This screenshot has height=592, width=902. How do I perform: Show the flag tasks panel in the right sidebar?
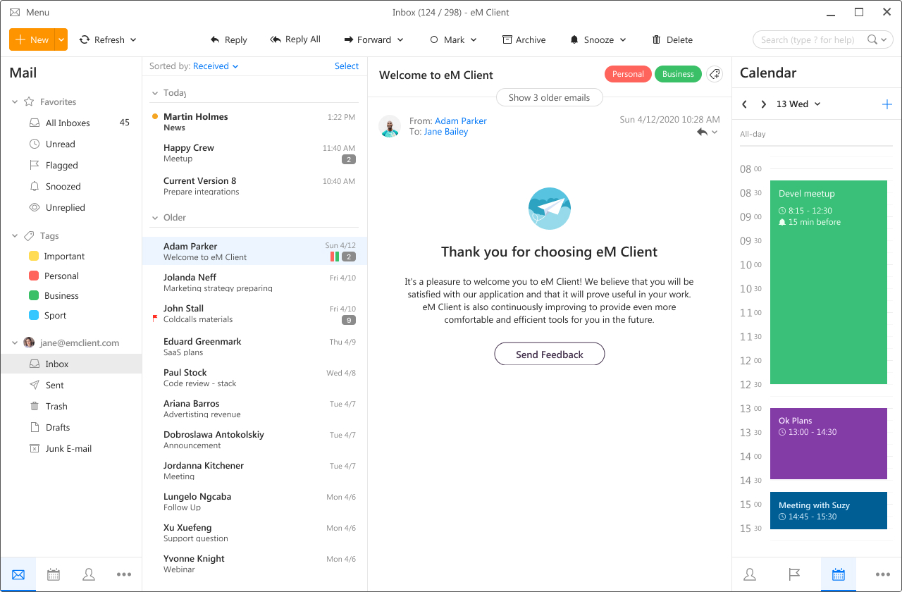794,574
